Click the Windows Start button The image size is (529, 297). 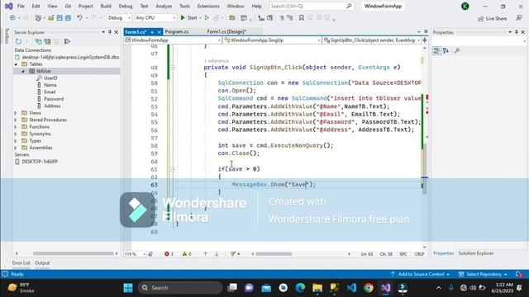coord(128,288)
